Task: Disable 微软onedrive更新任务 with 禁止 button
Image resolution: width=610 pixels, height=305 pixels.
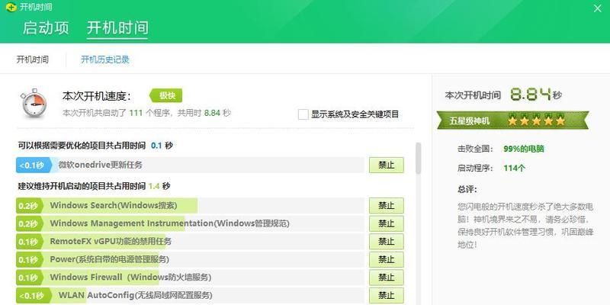Action: (387, 165)
